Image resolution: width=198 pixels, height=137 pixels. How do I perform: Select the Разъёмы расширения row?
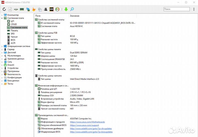coord(64,92)
